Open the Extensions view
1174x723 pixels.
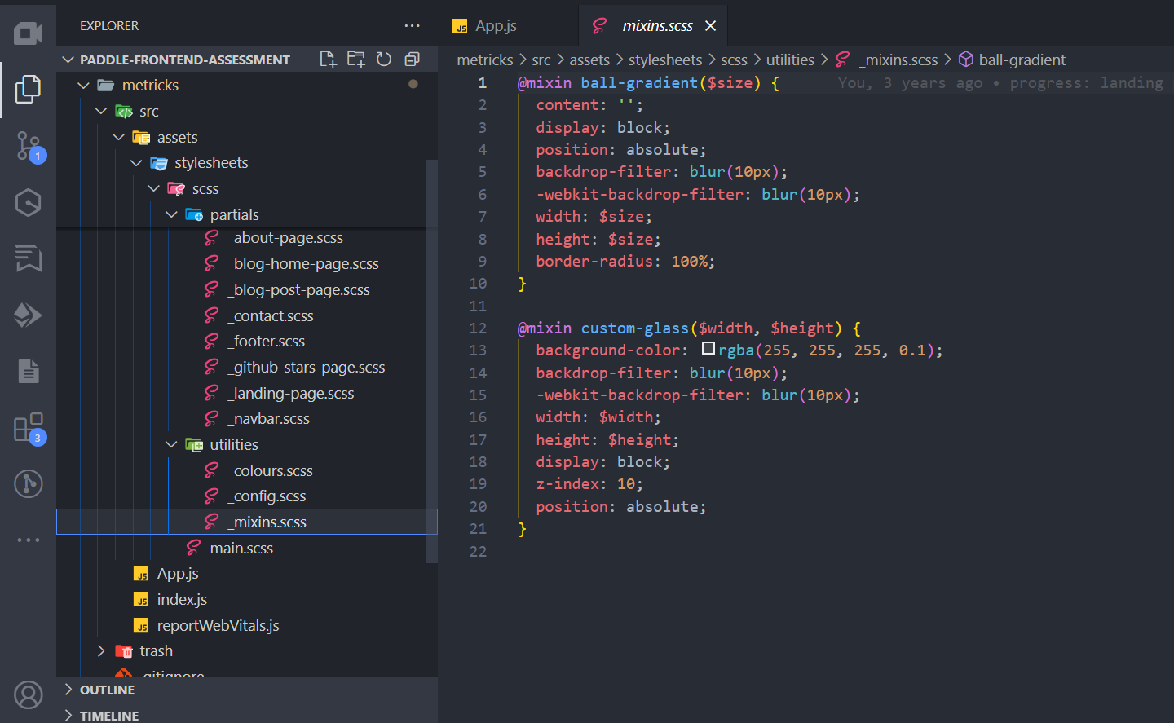click(28, 427)
